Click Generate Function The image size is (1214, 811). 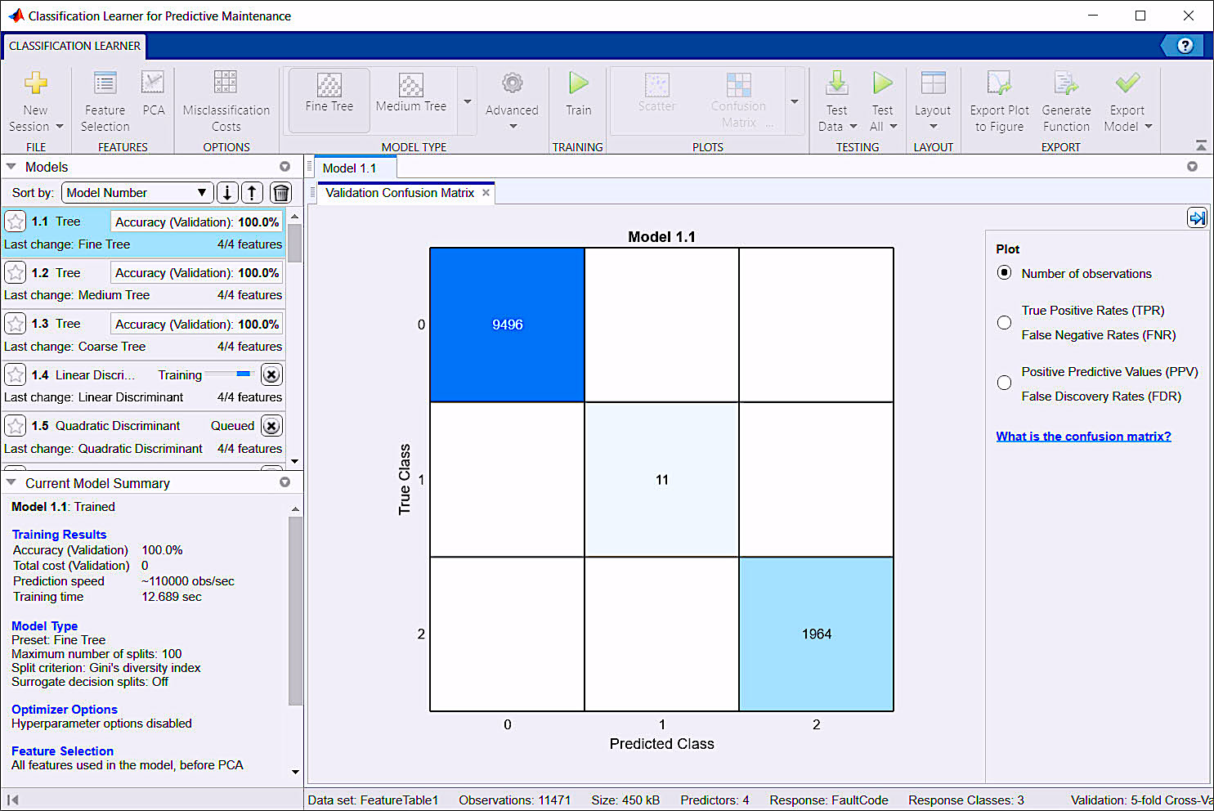[1066, 102]
